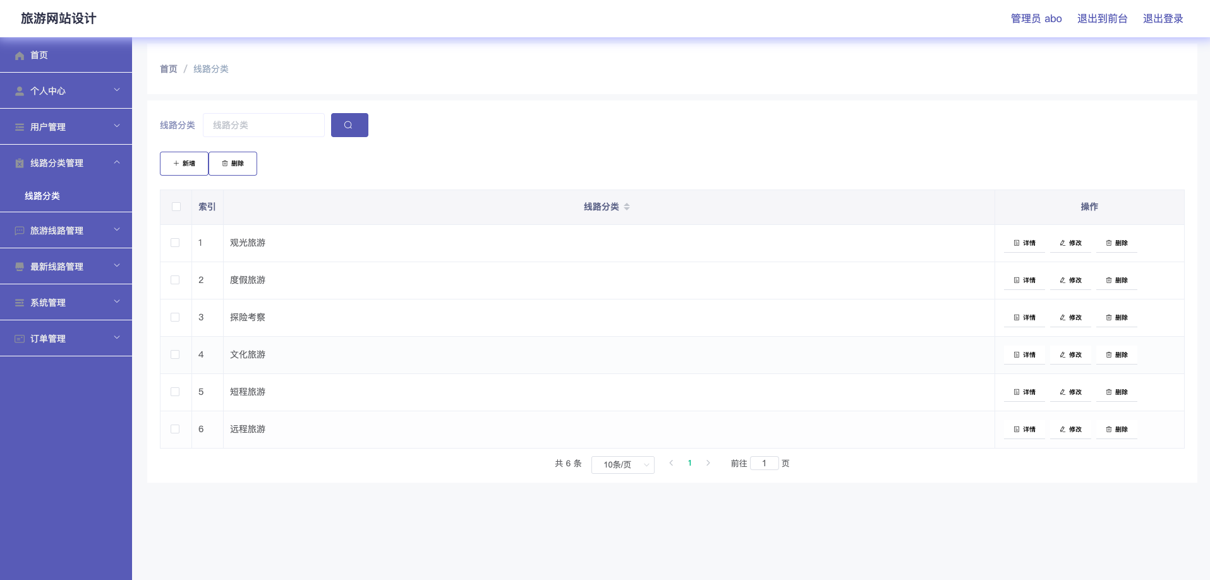Screen dimensions: 1210x580
Task: Click 退出登录 to log out
Action: [1163, 19]
